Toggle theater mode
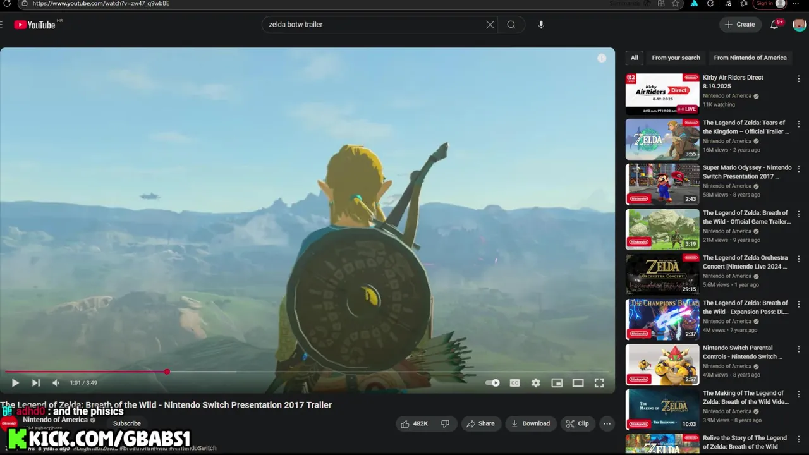Screen dimensions: 809x455 tap(578, 383)
